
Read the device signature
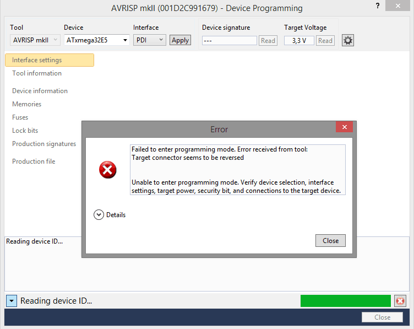pyautogui.click(x=268, y=41)
